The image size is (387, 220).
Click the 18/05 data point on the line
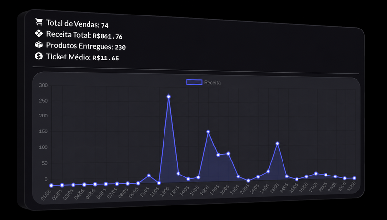click(x=228, y=154)
